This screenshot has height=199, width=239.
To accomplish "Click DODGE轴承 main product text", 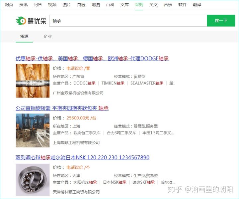I will click(x=84, y=83).
